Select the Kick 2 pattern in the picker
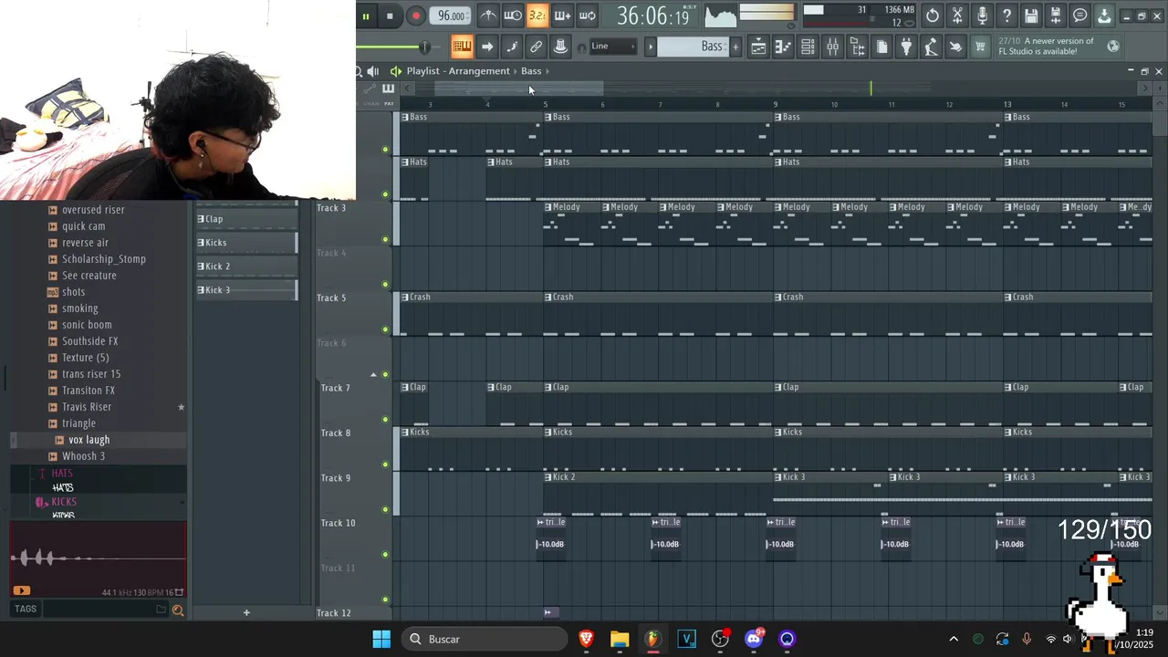The width and height of the screenshot is (1168, 657). click(246, 266)
